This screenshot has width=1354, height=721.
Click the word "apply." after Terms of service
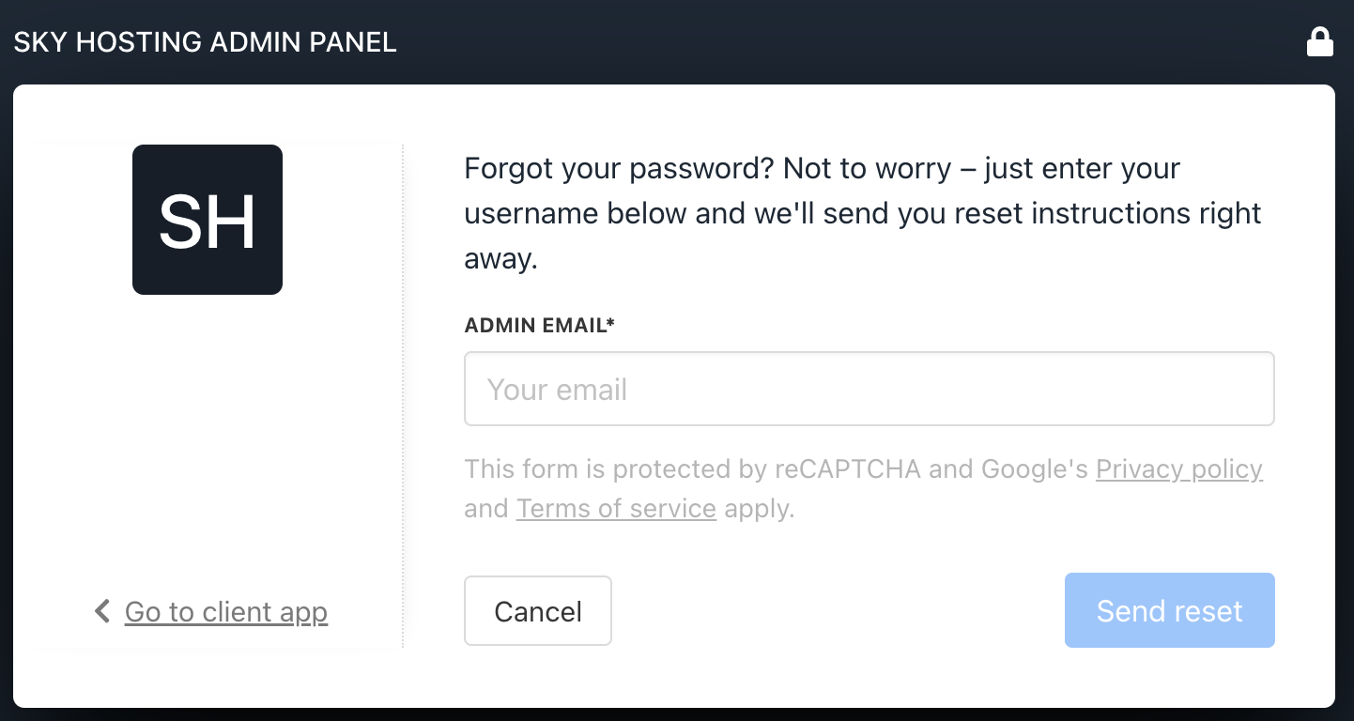tap(759, 509)
